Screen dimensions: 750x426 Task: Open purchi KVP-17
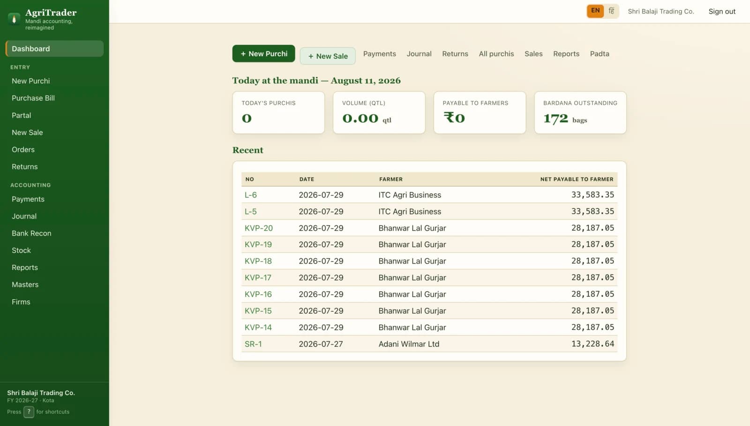point(258,278)
